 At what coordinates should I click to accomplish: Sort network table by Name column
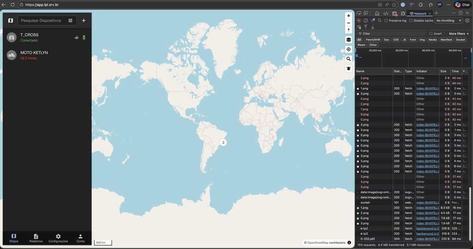coord(374,71)
